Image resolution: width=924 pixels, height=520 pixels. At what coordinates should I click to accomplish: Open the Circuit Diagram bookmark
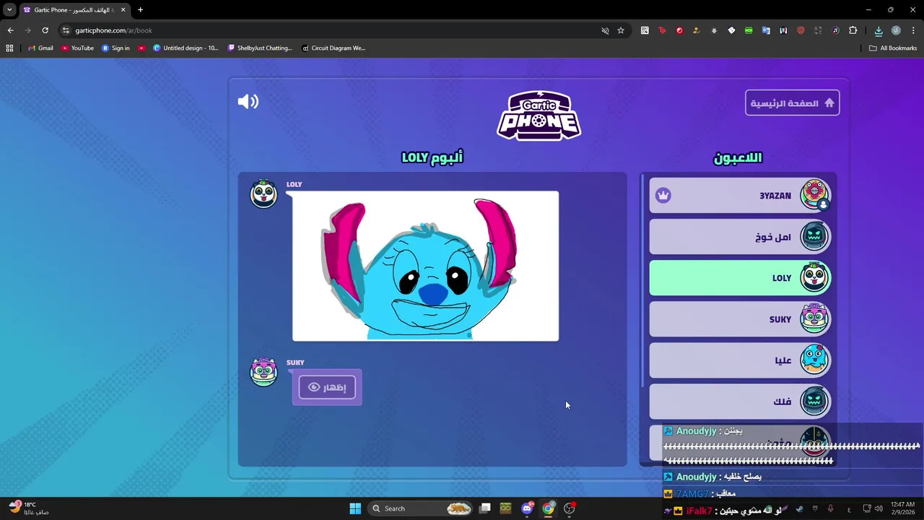[334, 48]
